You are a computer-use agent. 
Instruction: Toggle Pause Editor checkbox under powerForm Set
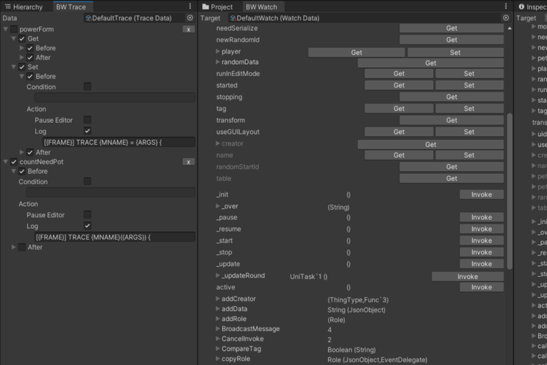click(x=88, y=120)
